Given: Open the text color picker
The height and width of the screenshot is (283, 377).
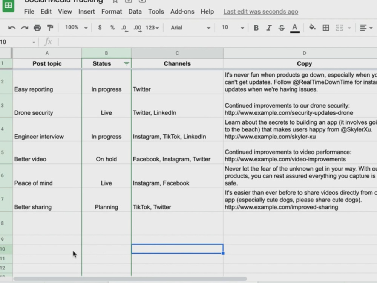Looking at the screenshot, I should tap(295, 28).
